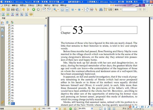Jump to last page in status bar
The image size is (153, 110).
(65, 108)
